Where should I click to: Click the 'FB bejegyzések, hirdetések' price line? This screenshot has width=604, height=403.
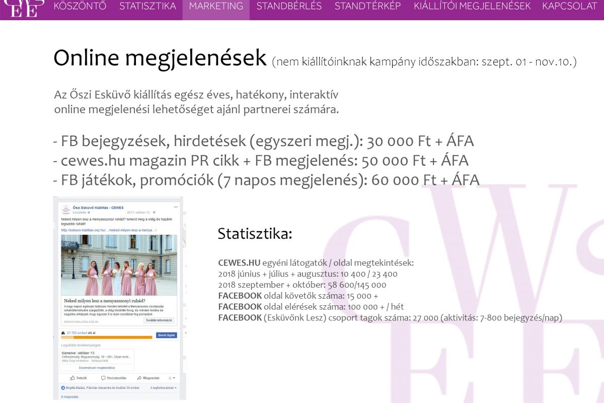point(263,141)
